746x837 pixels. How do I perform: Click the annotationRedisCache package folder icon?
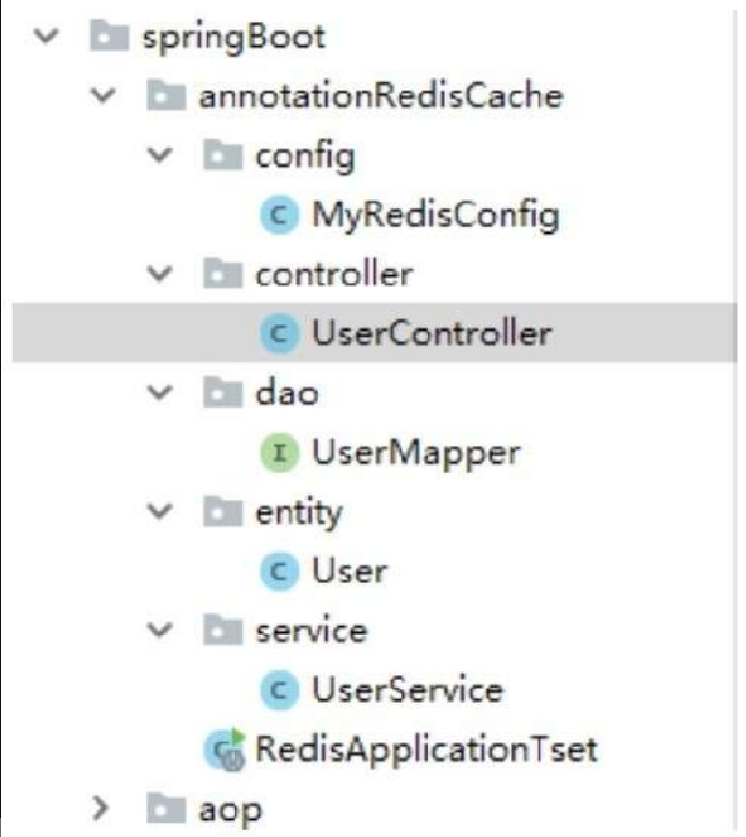pyautogui.click(x=166, y=95)
